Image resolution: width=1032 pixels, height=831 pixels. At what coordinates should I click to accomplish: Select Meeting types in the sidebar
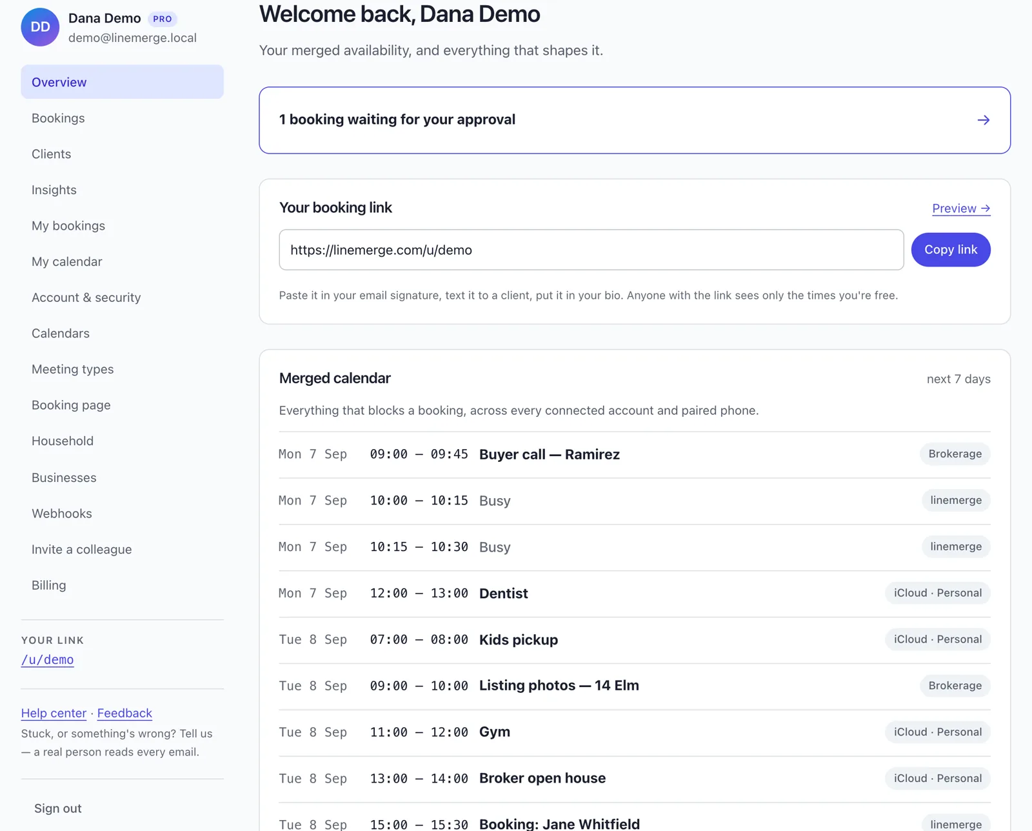coord(122,369)
